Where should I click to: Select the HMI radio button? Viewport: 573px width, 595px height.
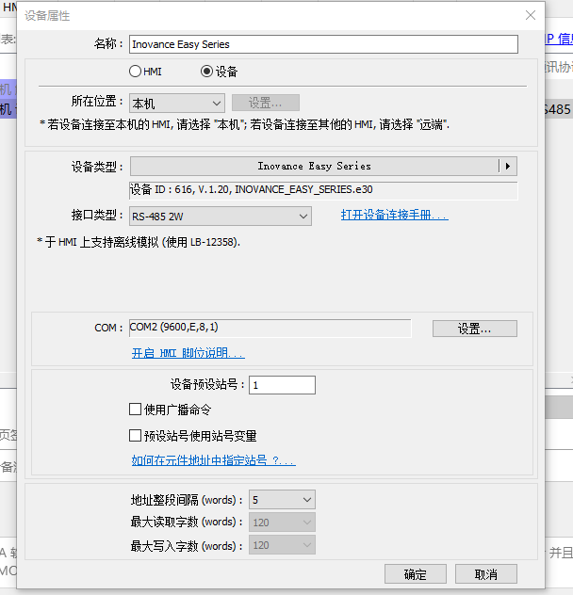pyautogui.click(x=136, y=72)
